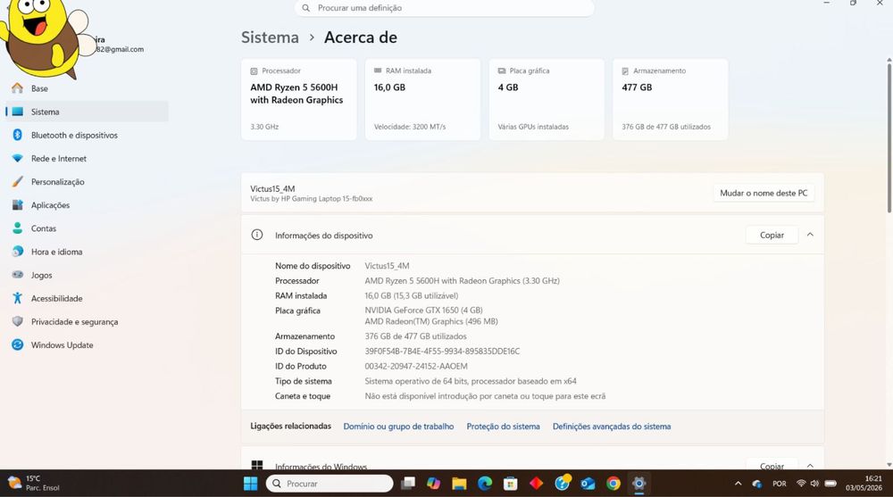The image size is (893, 497).
Task: Copy the Windows information section
Action: click(772, 465)
